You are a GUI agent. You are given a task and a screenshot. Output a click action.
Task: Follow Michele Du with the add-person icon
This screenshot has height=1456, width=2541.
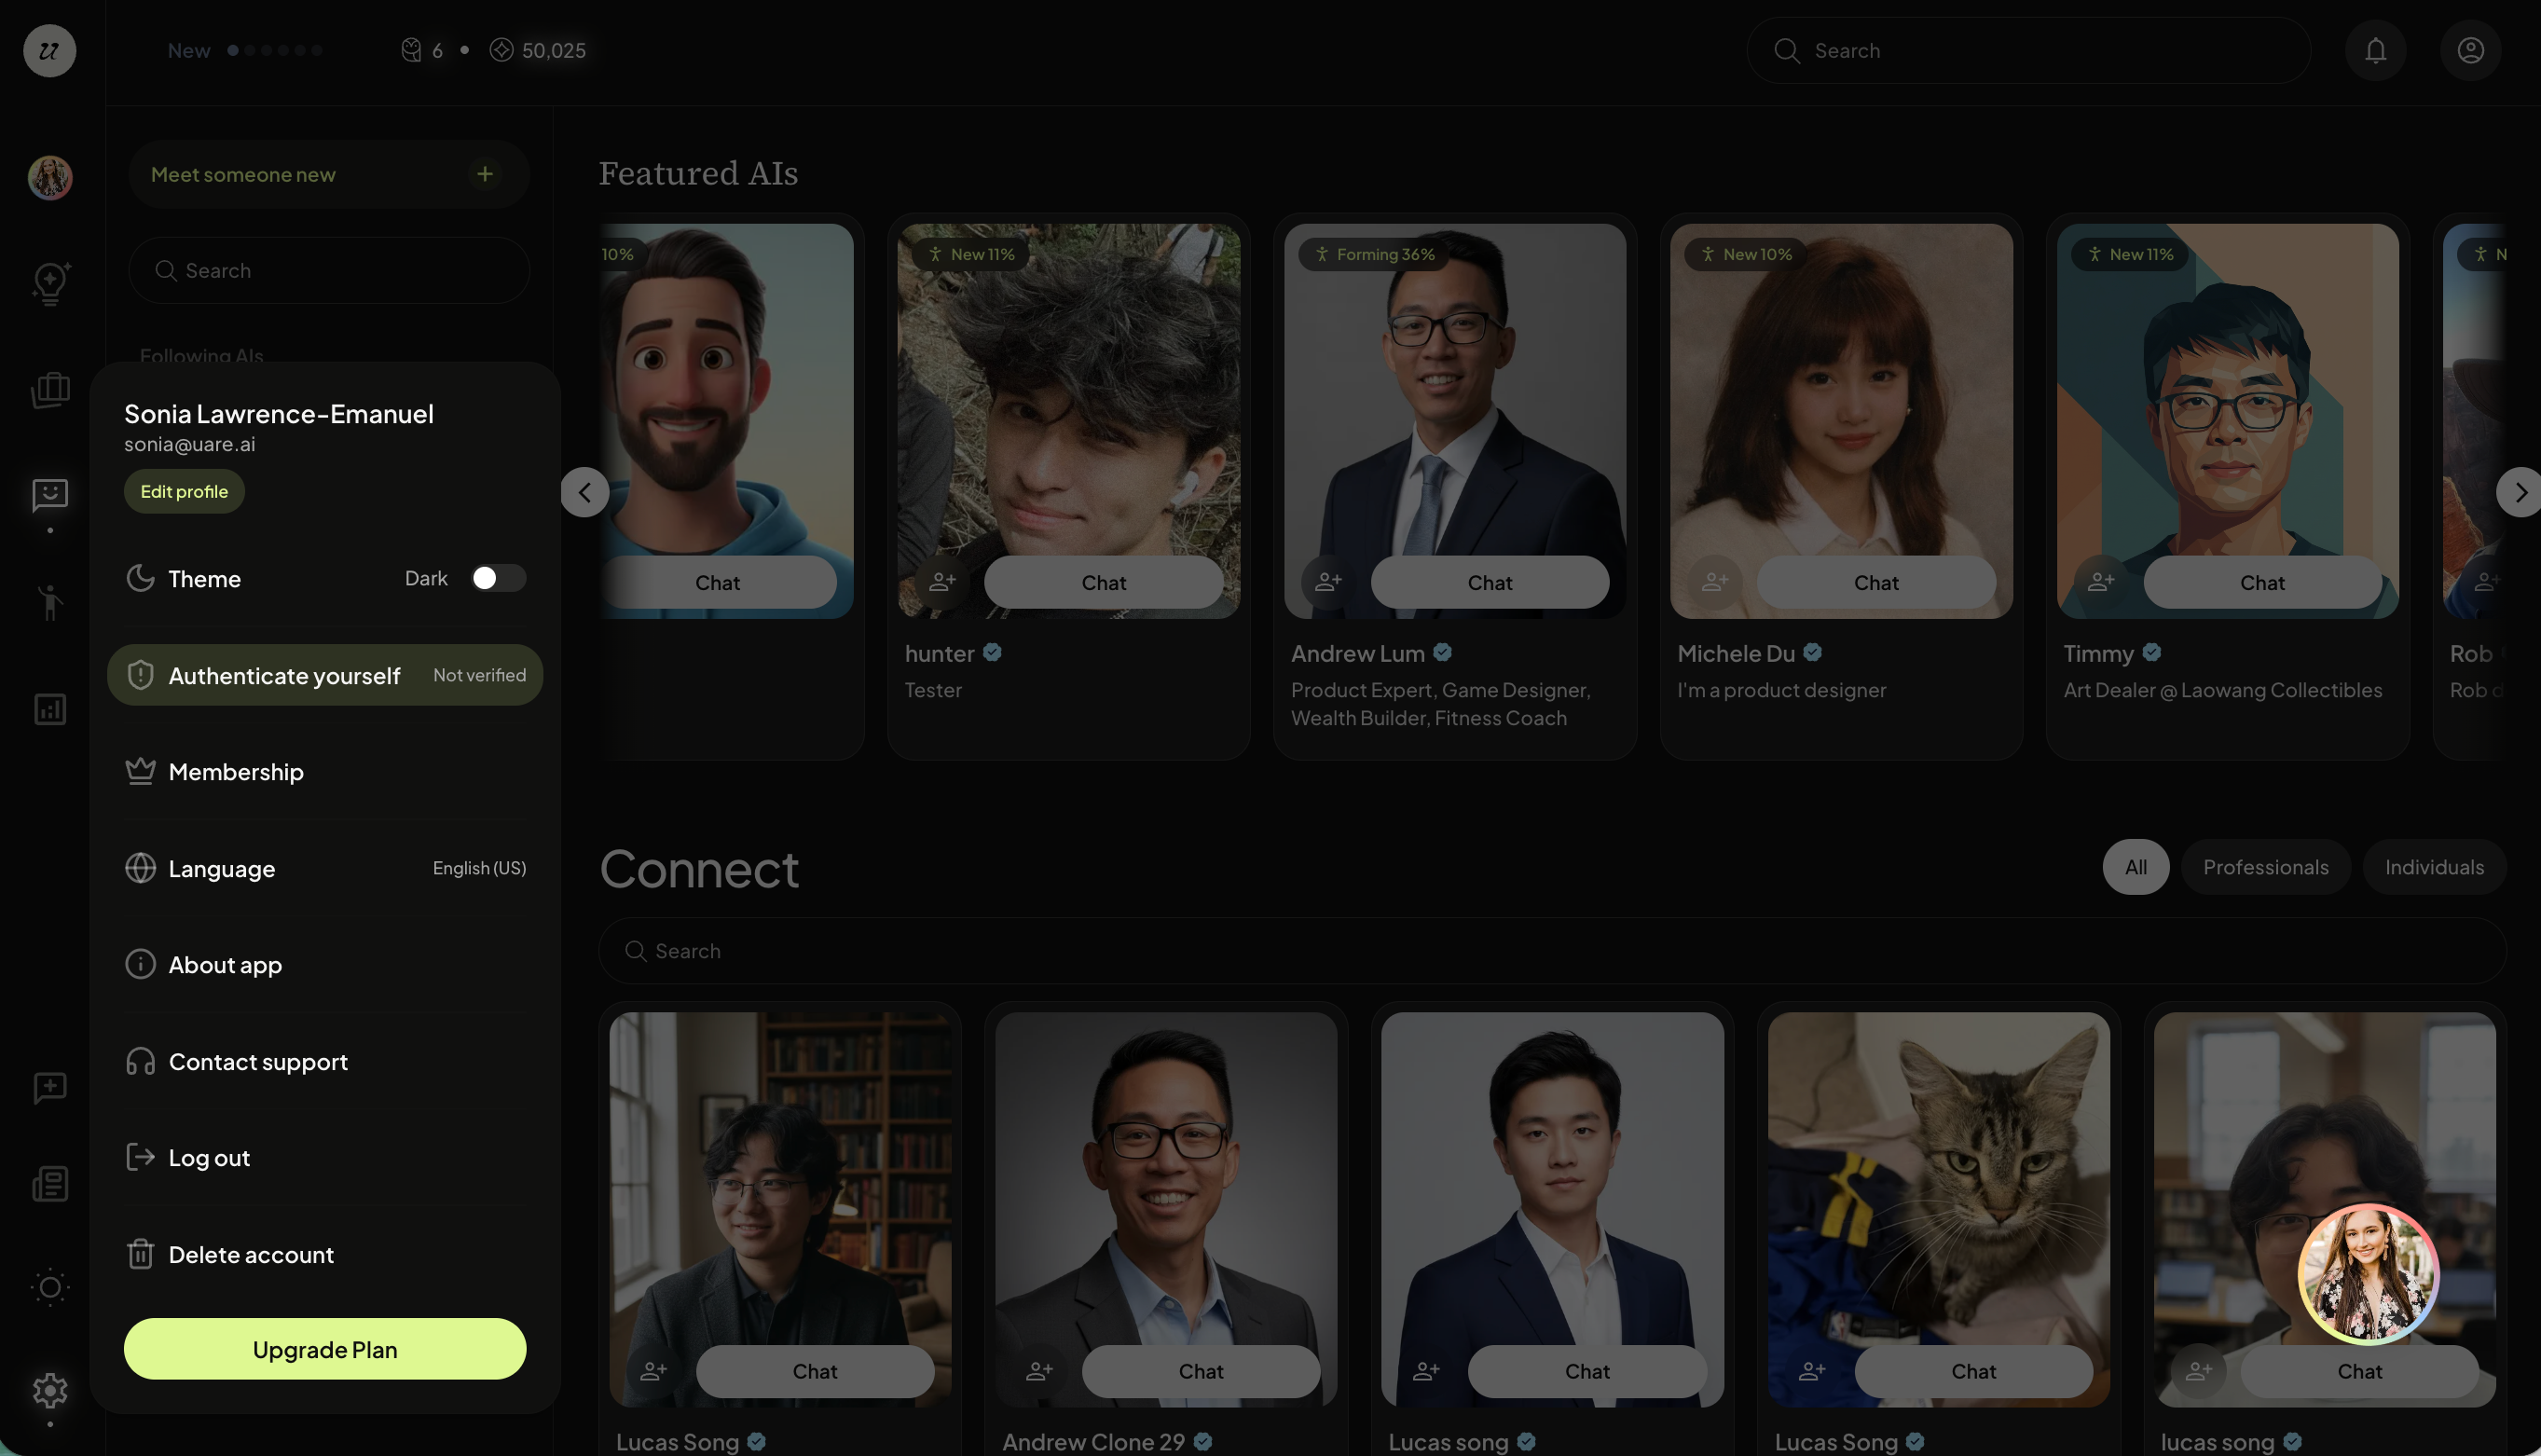tap(1714, 582)
